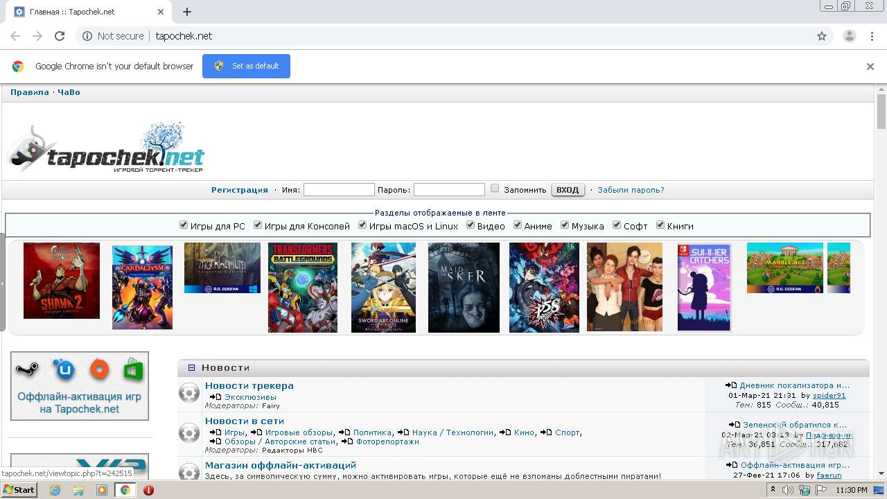This screenshot has height=499, width=887.
Task: Click the taskbar clock 11:30 PM
Action: (852, 490)
